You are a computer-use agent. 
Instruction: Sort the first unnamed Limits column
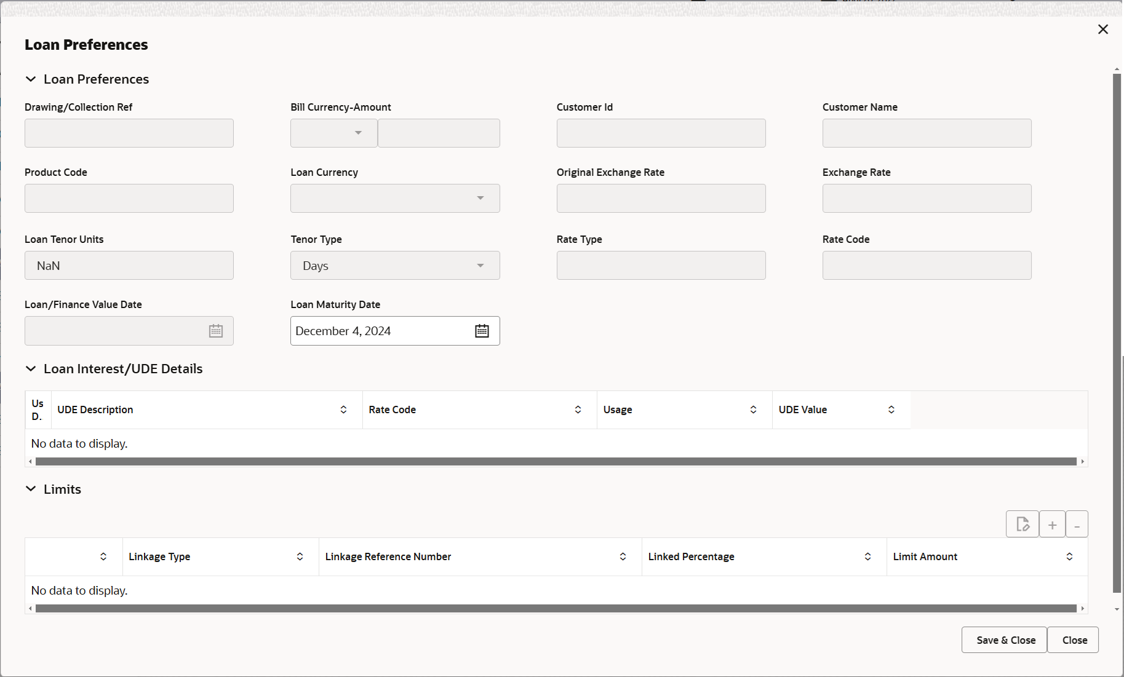(x=103, y=556)
